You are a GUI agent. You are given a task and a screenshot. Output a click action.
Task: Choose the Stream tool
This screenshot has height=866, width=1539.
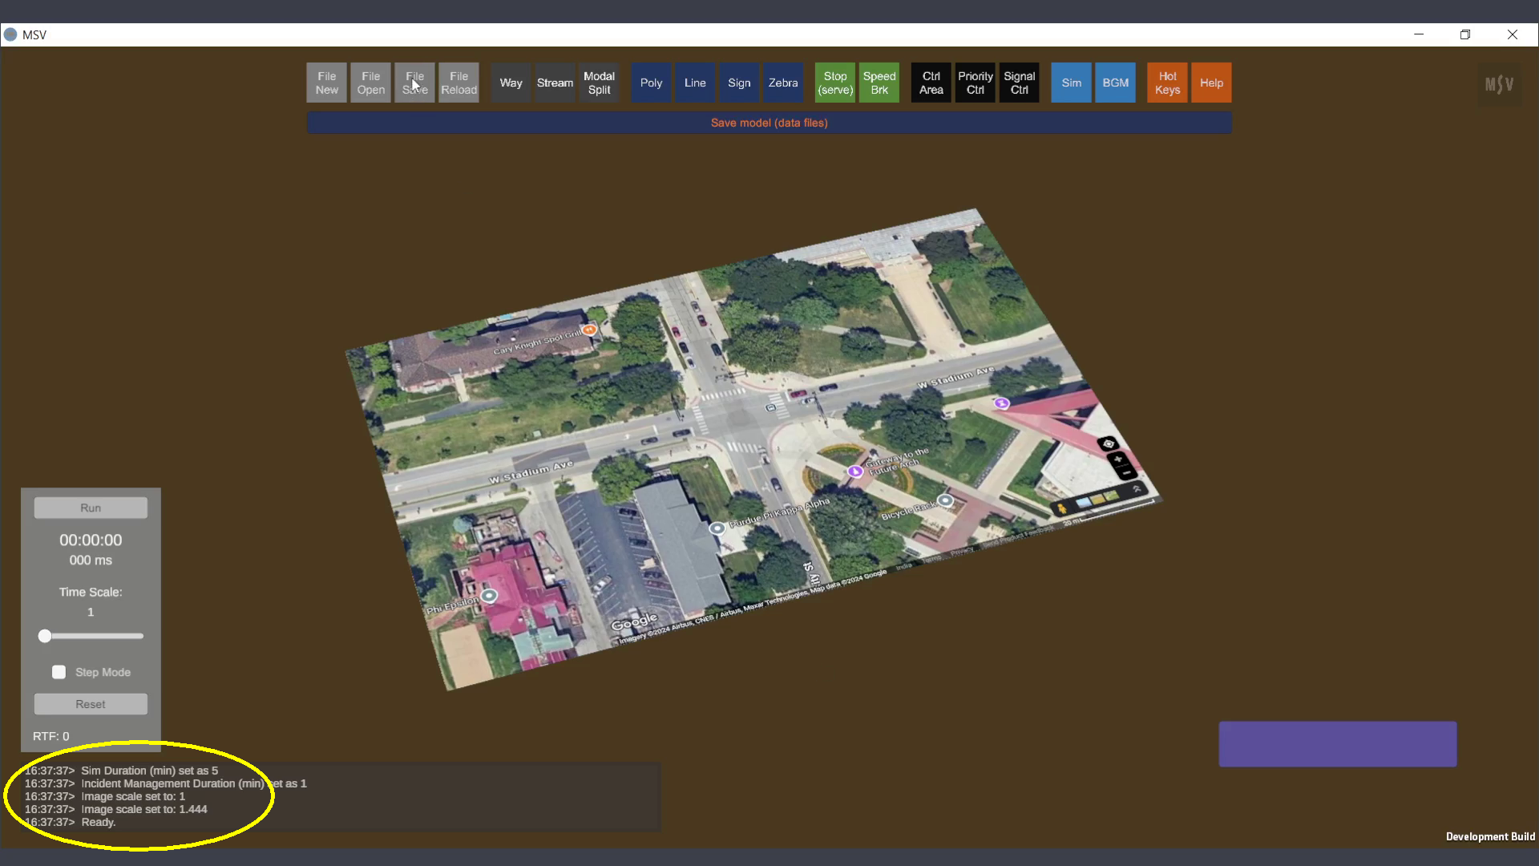coord(555,83)
